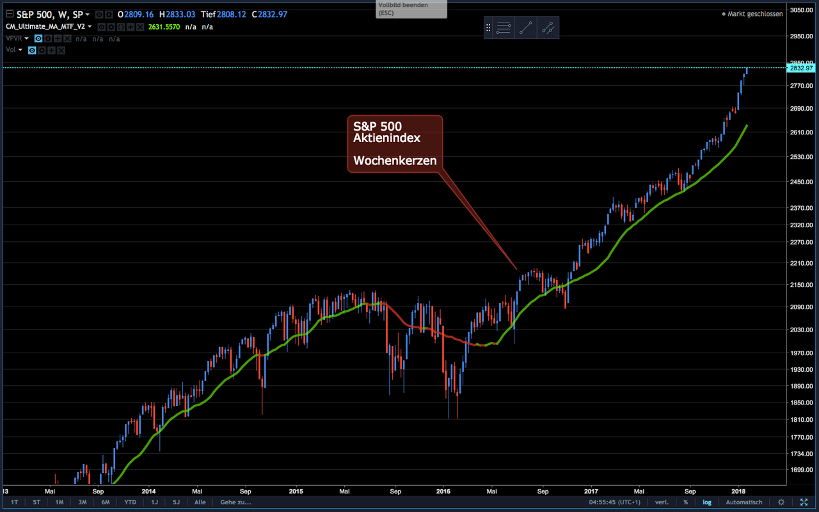Remove the CM_Ultimate_MA_MTF_V2 indicator
The image size is (819, 512).
tap(140, 27)
